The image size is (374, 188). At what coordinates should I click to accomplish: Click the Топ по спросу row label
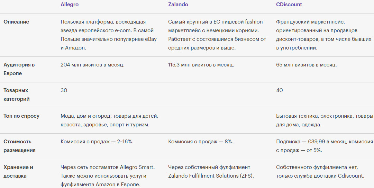(x=21, y=116)
